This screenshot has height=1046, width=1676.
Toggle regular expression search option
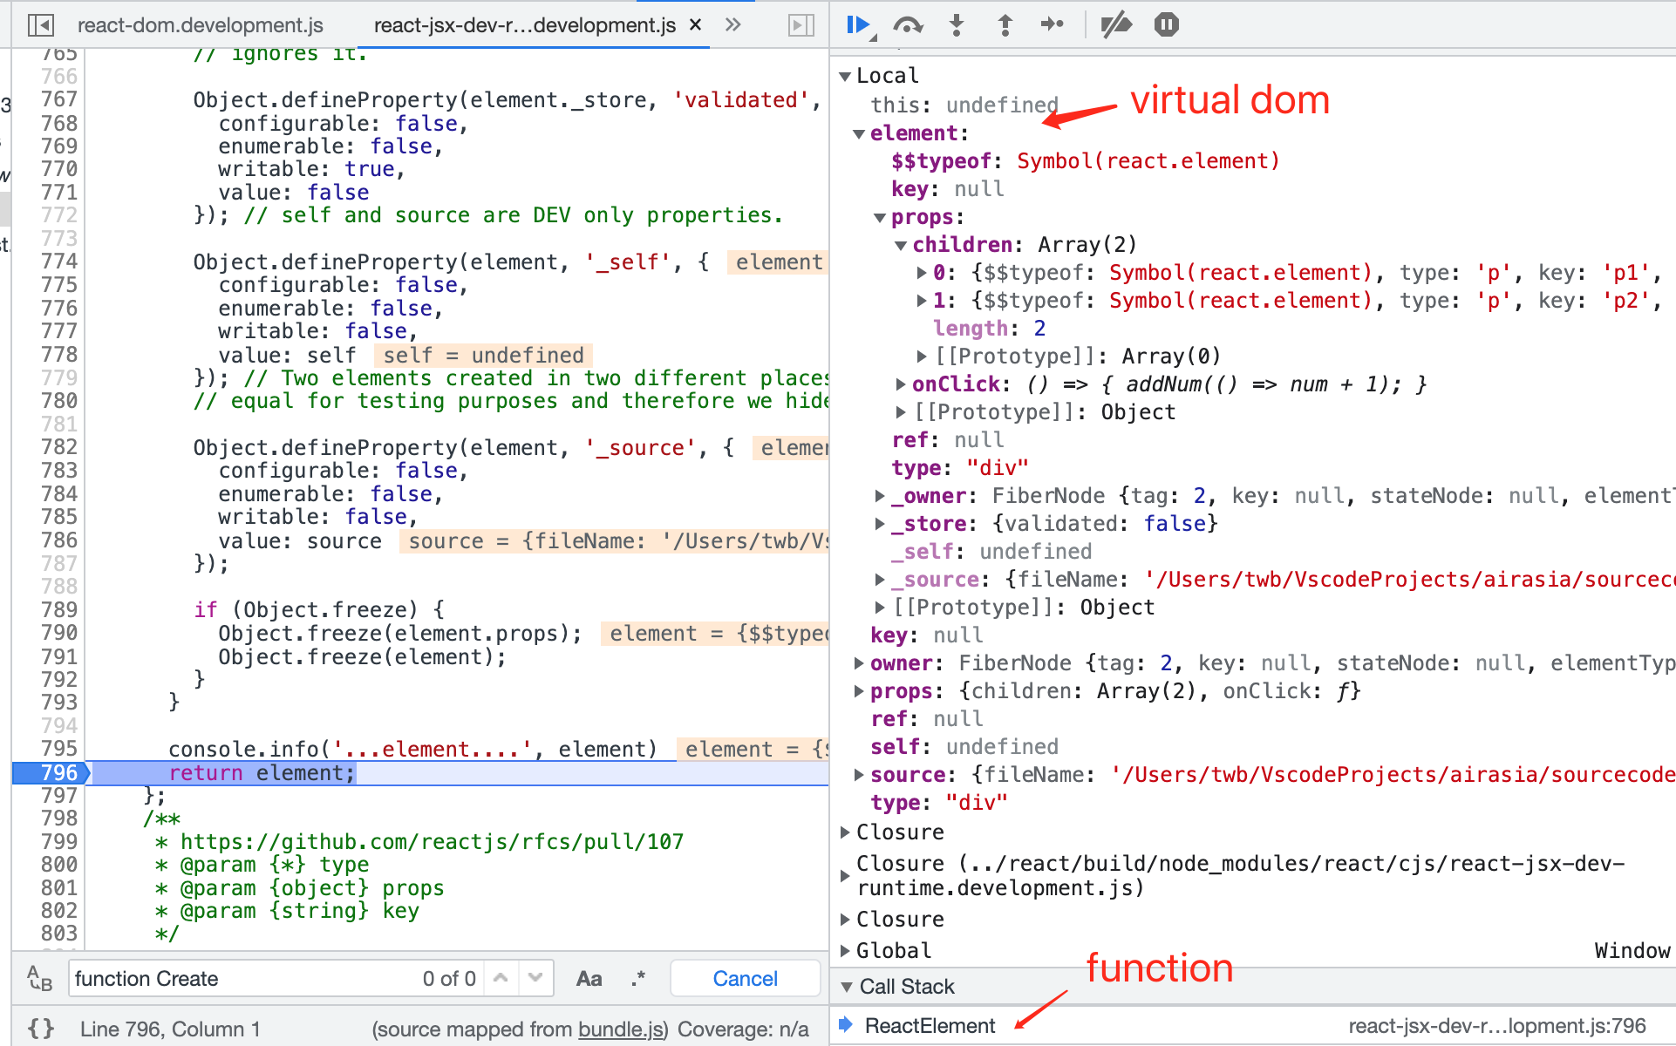click(x=638, y=979)
